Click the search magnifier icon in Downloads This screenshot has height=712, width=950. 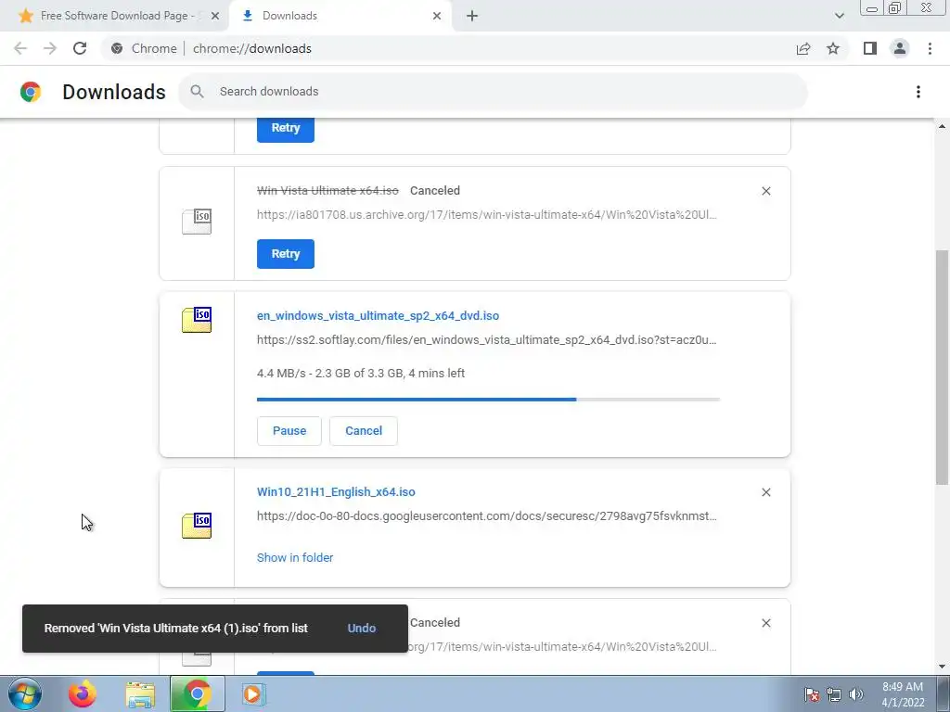coord(197,92)
